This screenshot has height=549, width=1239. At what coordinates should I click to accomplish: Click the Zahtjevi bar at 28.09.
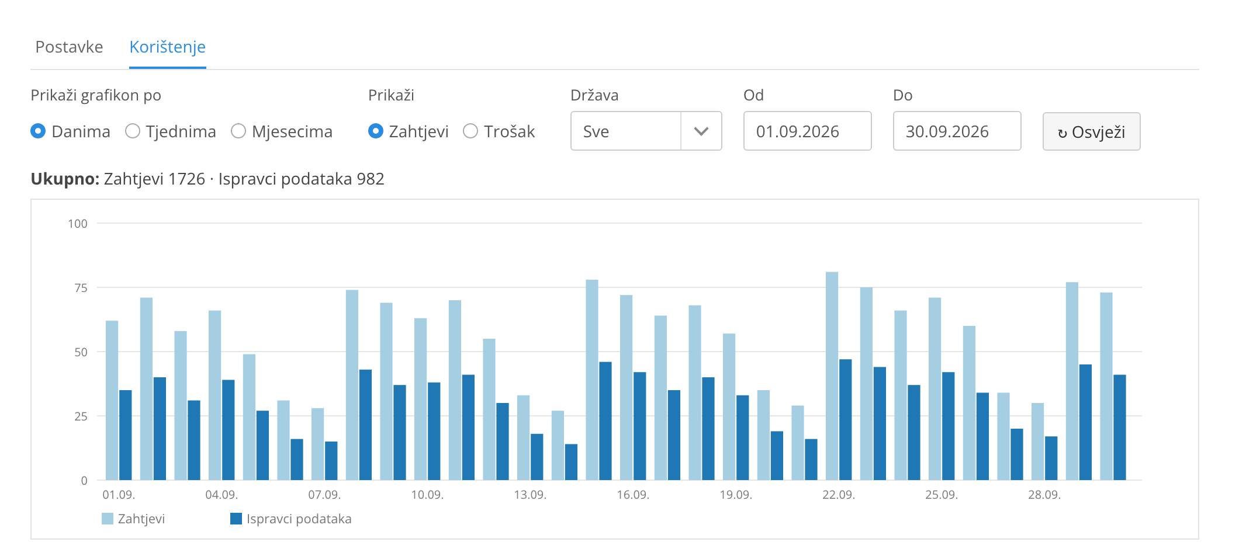(1038, 442)
